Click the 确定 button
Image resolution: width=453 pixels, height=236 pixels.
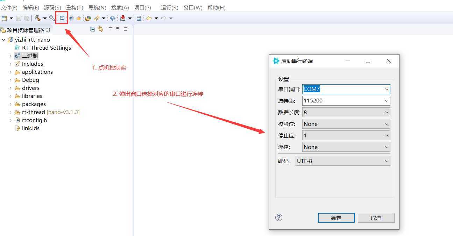pyautogui.click(x=336, y=218)
